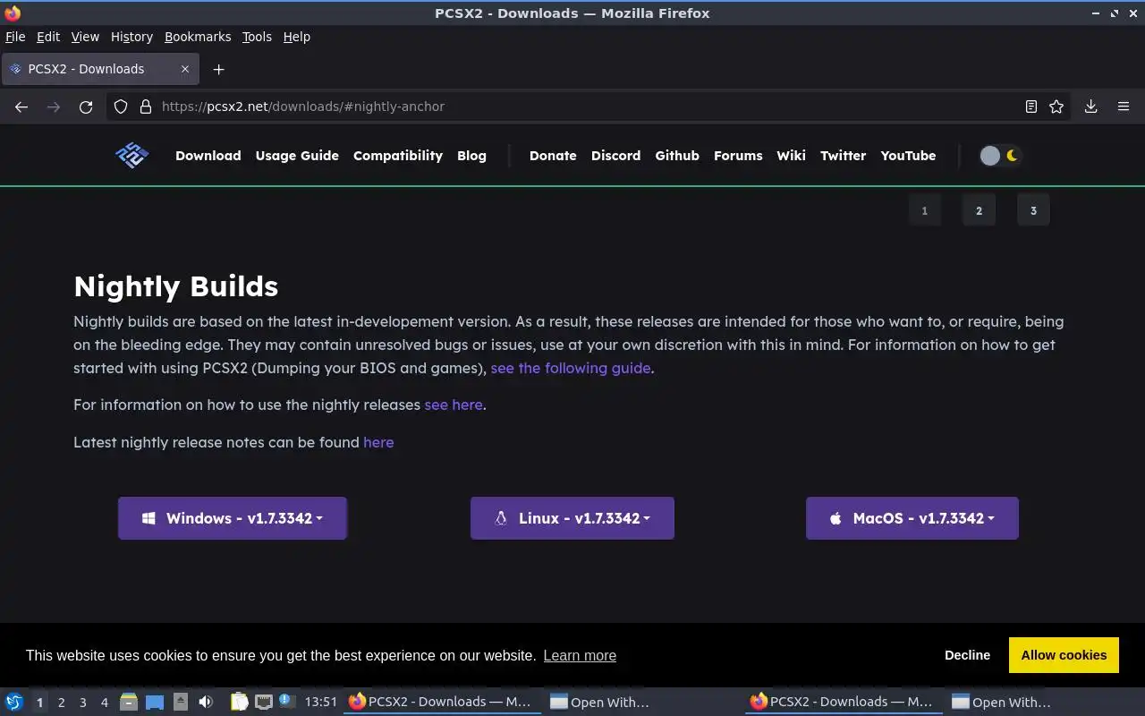Click the Allow cookies button

point(1064,655)
